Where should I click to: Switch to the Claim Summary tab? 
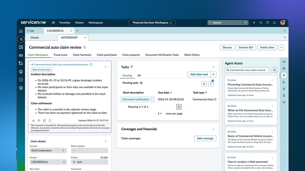pos(82,55)
